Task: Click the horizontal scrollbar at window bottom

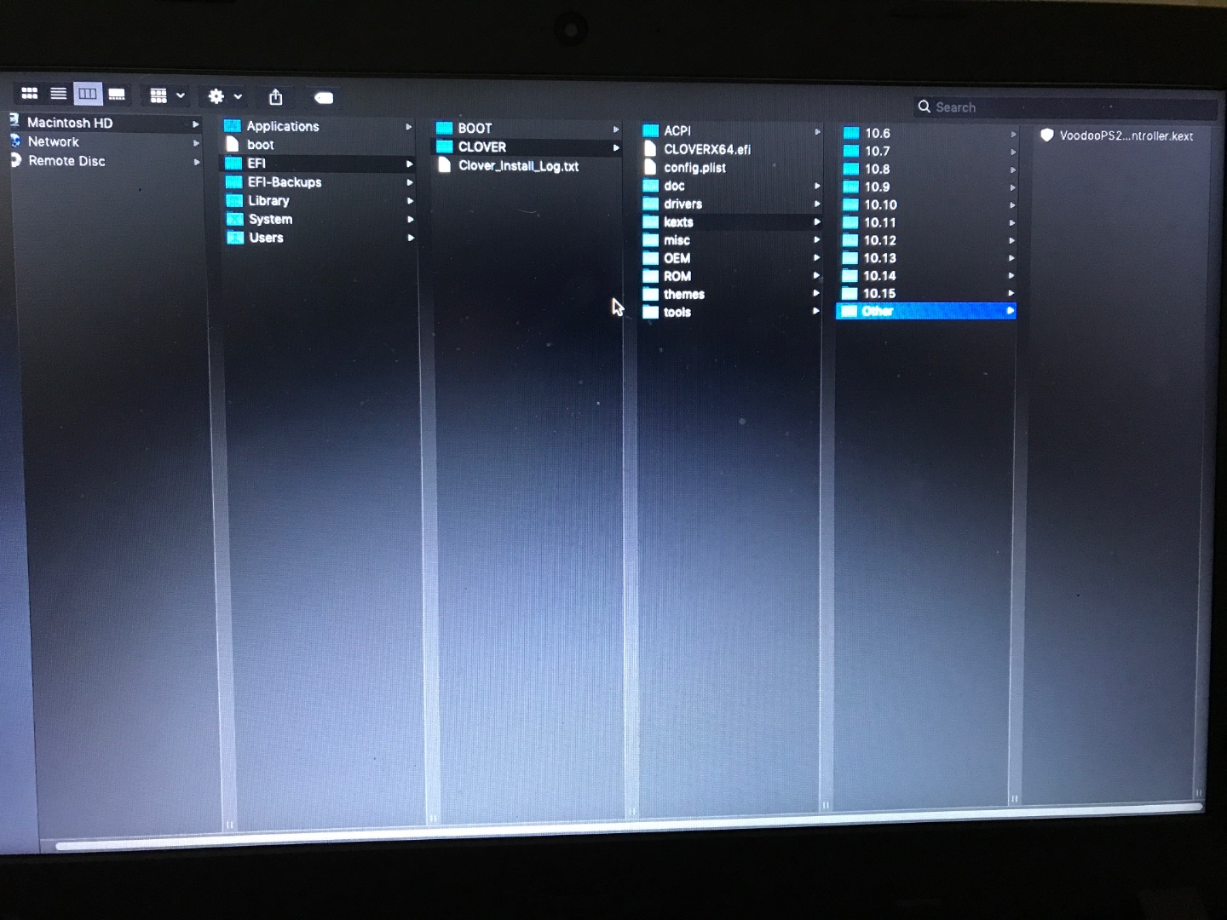Action: click(629, 825)
